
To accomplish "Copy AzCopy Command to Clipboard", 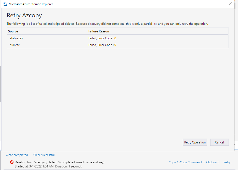I will click(194, 162).
